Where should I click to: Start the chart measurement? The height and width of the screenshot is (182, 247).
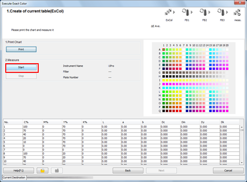[x=21, y=68]
